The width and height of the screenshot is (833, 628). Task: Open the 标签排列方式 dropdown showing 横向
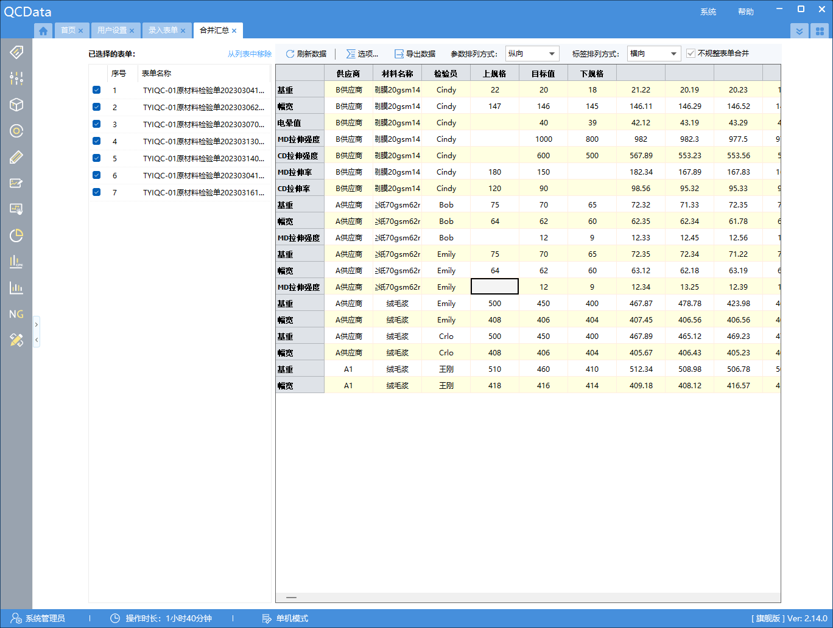(x=653, y=54)
